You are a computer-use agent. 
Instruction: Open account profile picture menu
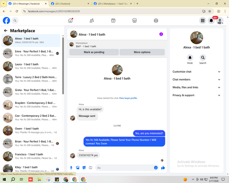click(x=220, y=21)
